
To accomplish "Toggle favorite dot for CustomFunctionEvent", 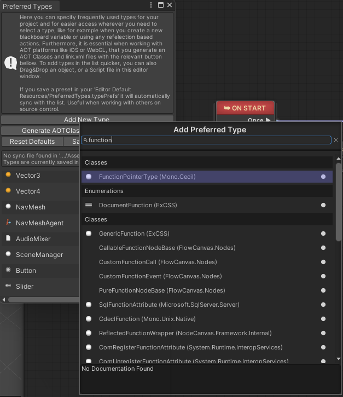I will click(x=323, y=276).
